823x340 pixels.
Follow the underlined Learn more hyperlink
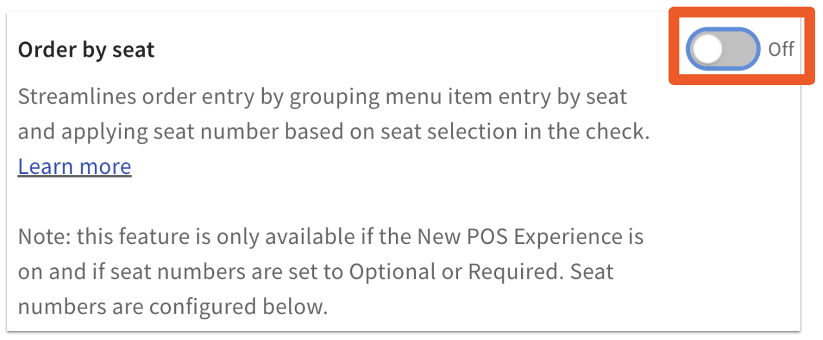[x=75, y=166]
